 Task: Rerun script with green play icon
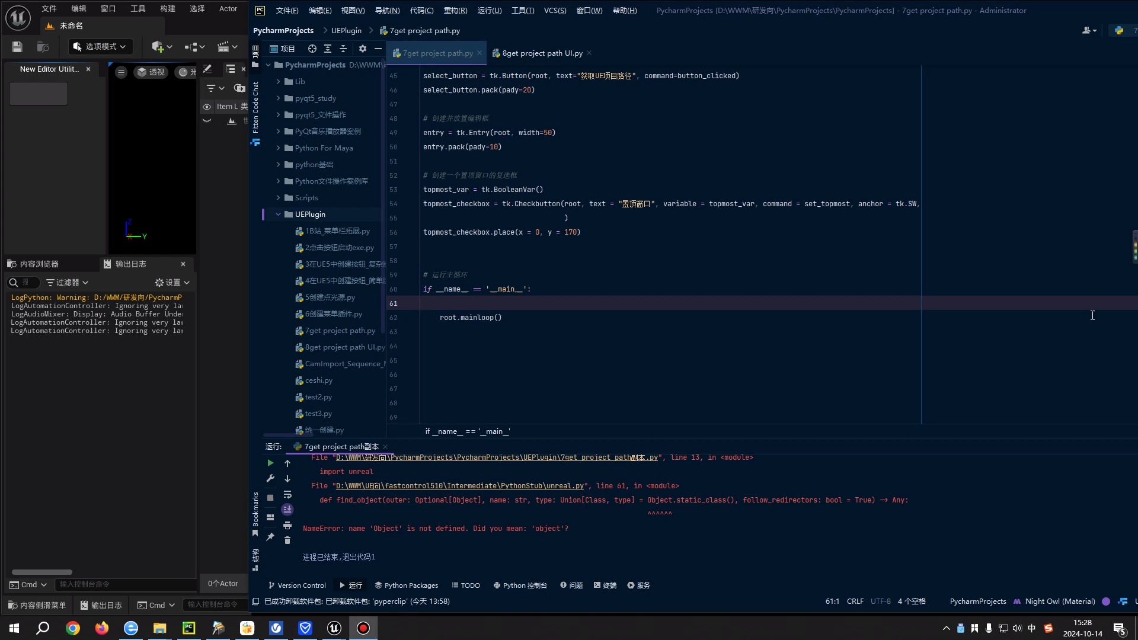coord(270,463)
